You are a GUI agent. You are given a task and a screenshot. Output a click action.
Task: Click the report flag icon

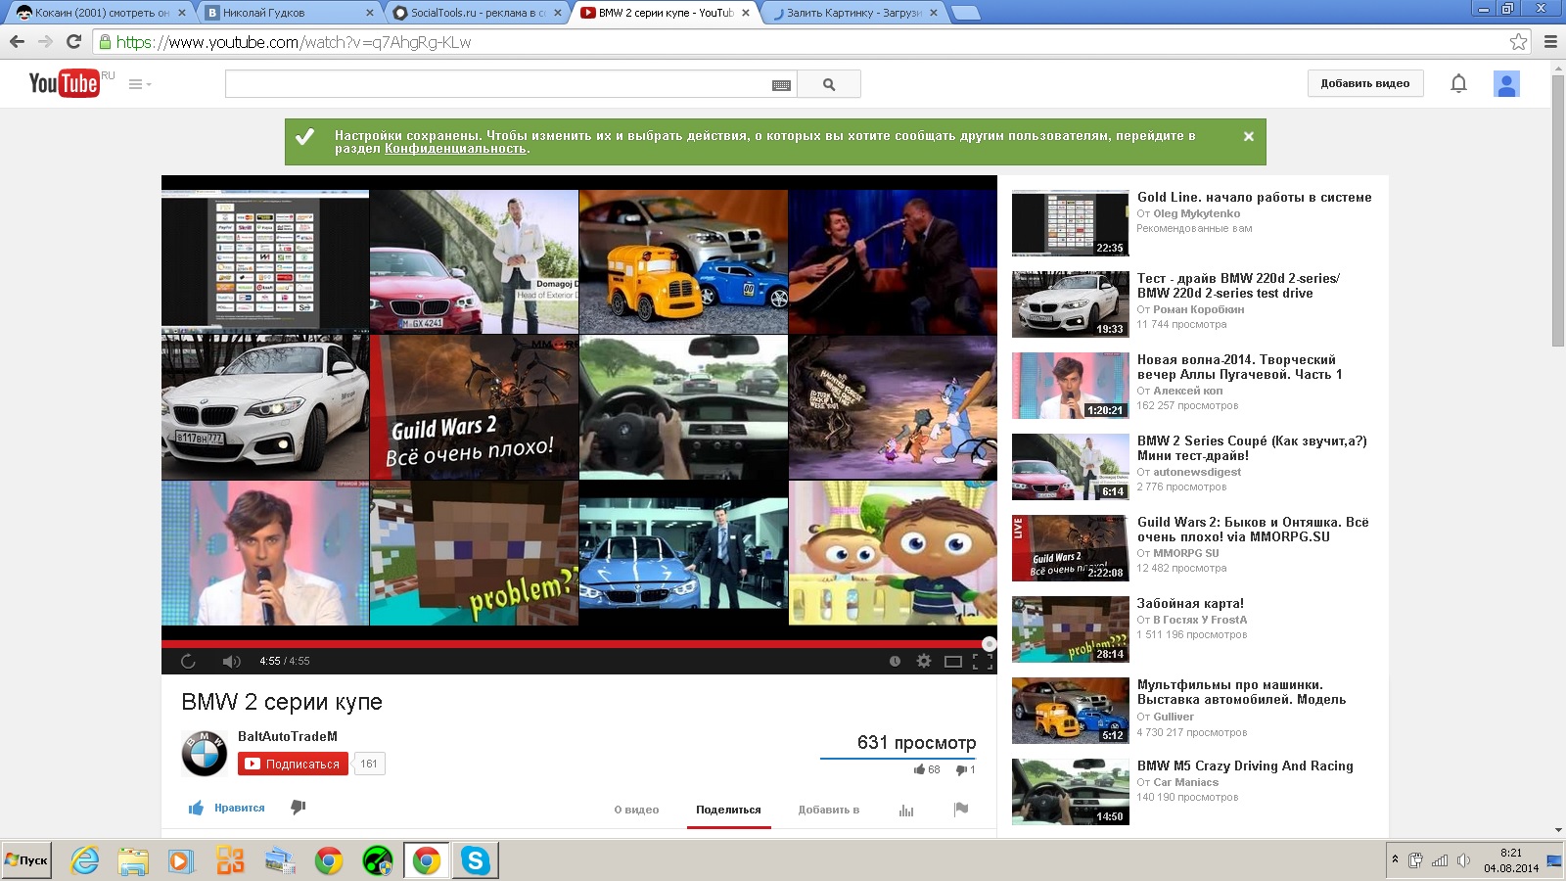[961, 809]
